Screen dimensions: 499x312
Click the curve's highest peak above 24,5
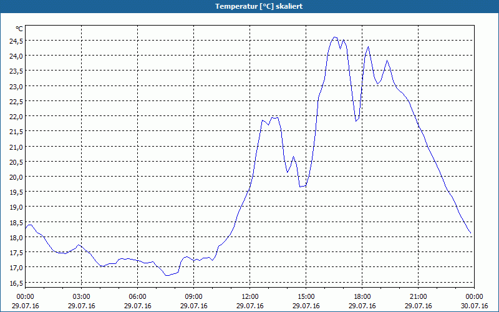click(x=335, y=37)
